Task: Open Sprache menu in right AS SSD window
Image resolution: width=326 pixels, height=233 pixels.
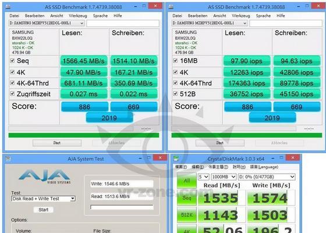Action: pyautogui.click(x=263, y=16)
